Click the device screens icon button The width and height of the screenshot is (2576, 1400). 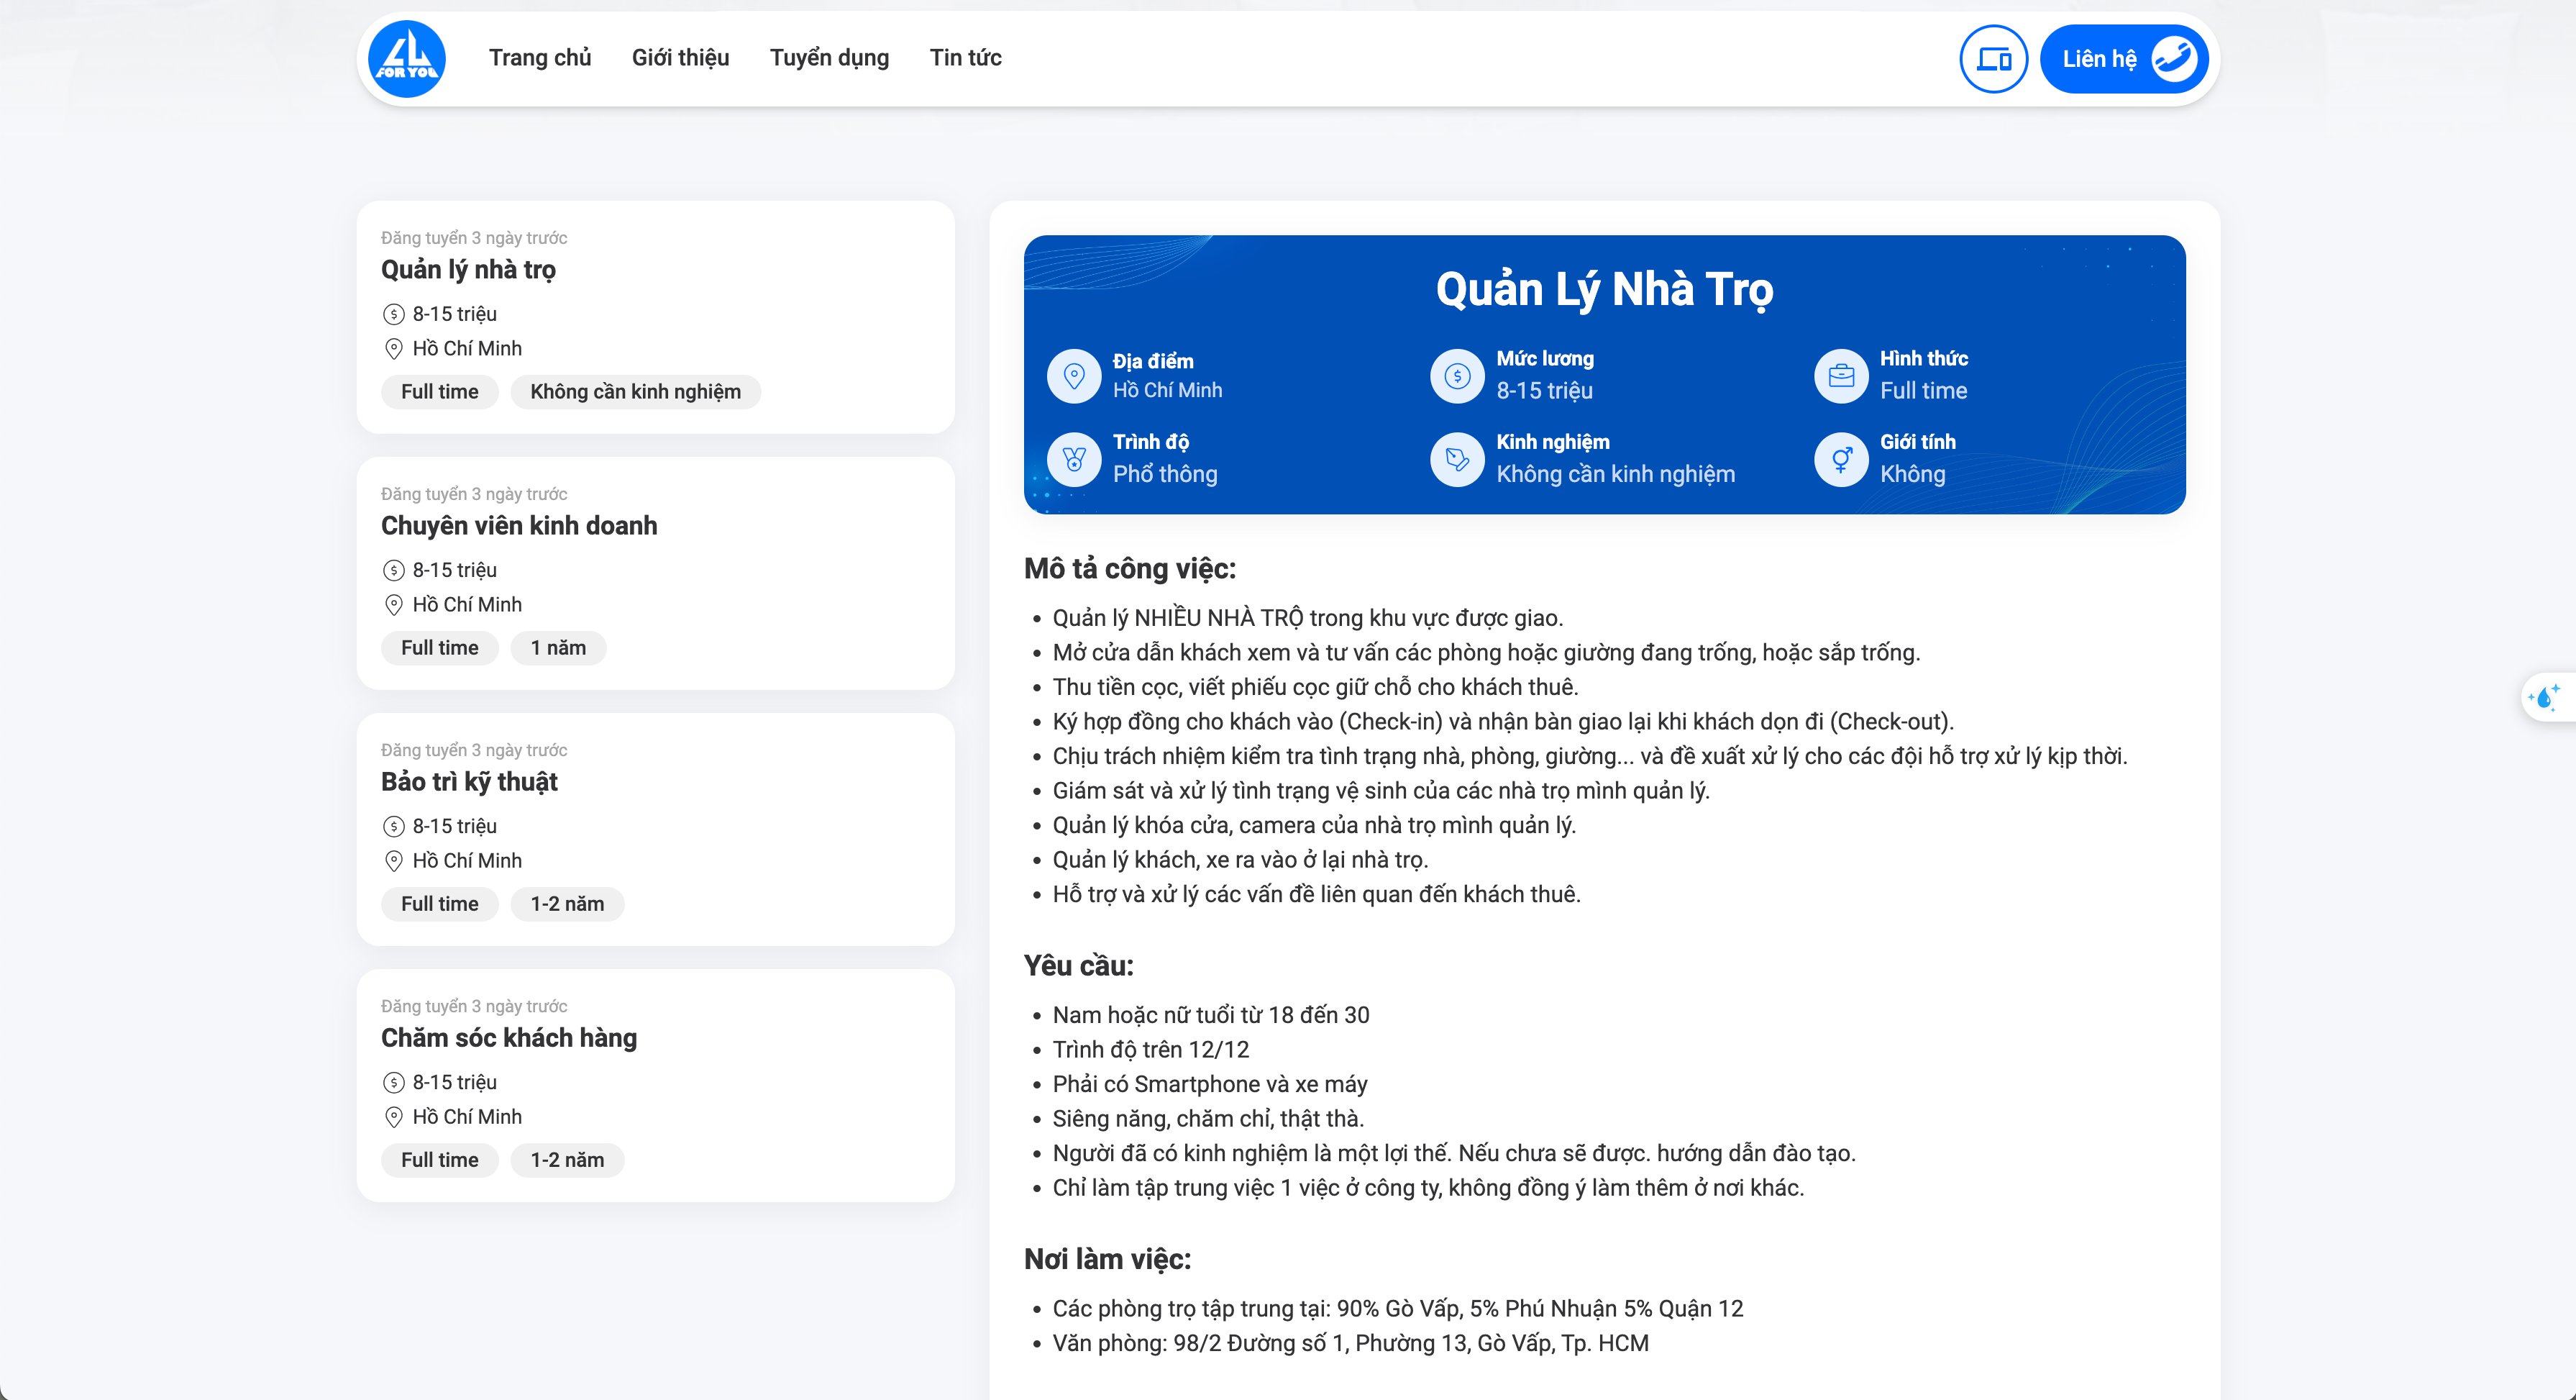click(x=1993, y=59)
